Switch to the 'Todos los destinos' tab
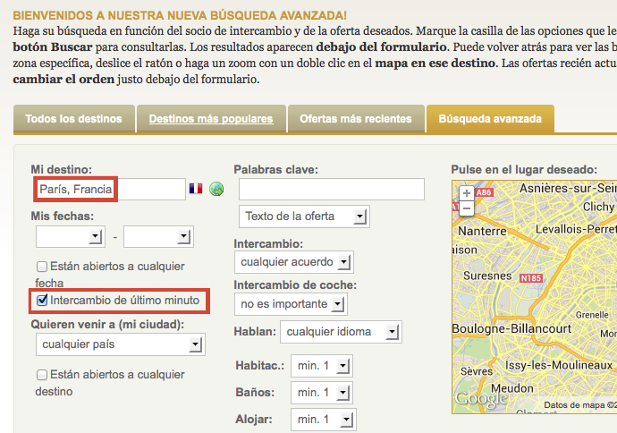This screenshot has height=433, width=617. point(73,118)
